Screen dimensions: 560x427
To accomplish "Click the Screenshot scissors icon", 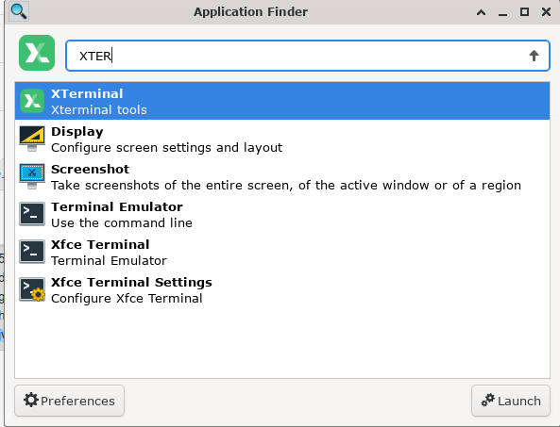I will click(32, 176).
